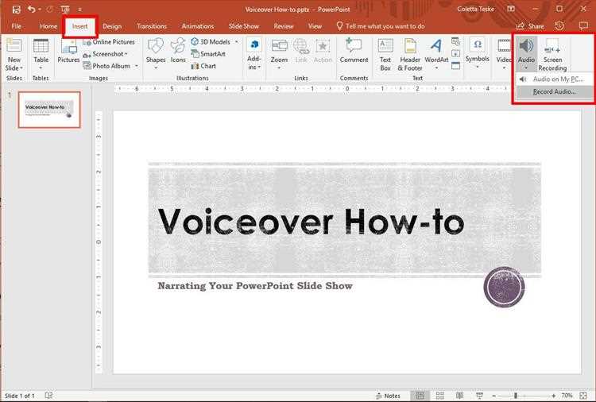Open the version history clock icon
The width and height of the screenshot is (596, 402).
(559, 26)
